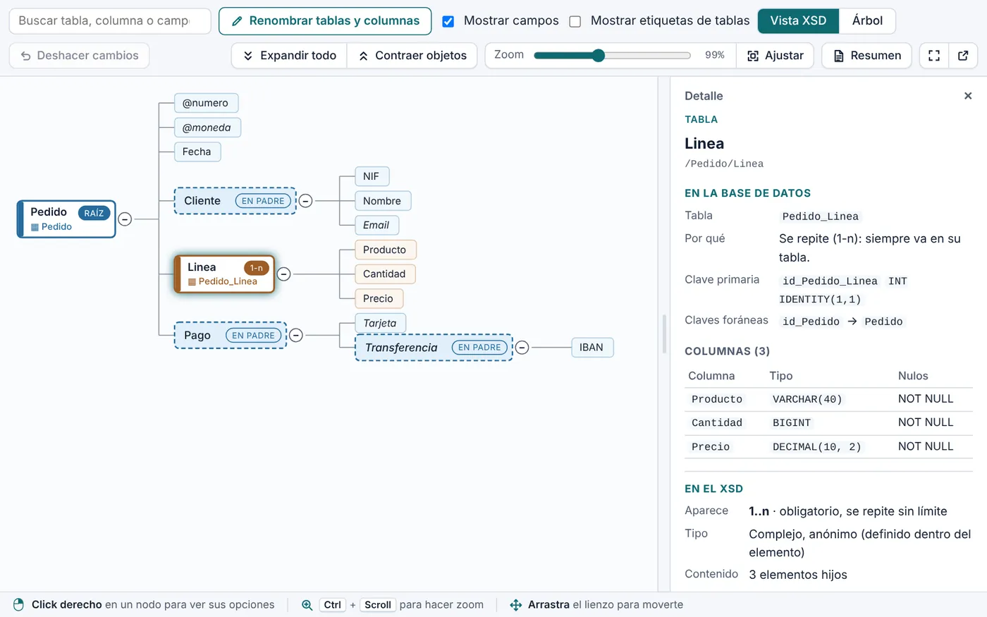Select the Pago node

pyautogui.click(x=231, y=336)
